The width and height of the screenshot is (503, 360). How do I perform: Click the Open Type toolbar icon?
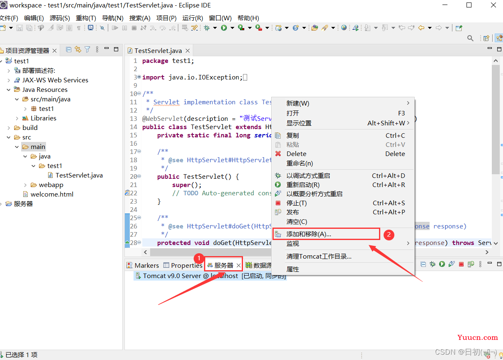click(315, 28)
